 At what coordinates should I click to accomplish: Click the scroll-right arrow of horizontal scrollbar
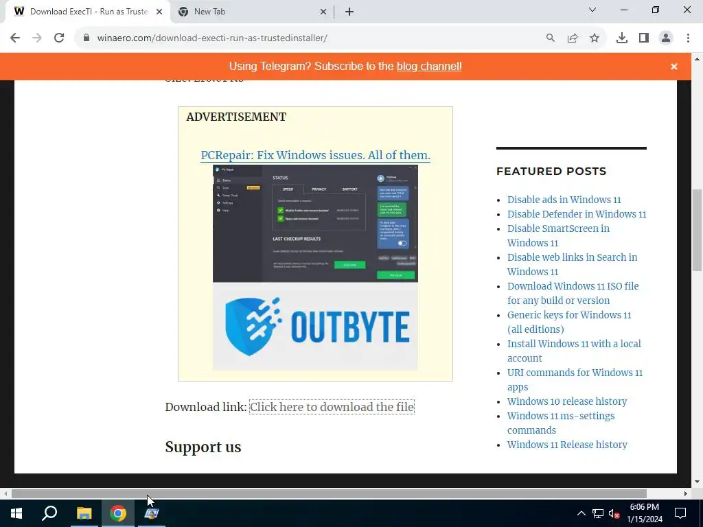coord(686,493)
